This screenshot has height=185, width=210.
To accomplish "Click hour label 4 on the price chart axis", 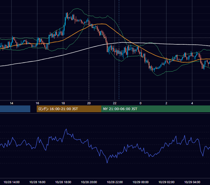I will coord(192,103).
